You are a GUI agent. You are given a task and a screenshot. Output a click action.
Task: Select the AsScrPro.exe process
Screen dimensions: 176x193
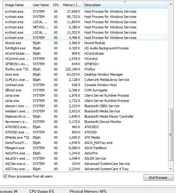coord(85,153)
